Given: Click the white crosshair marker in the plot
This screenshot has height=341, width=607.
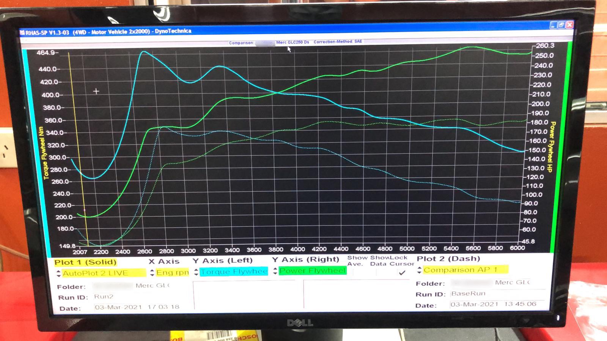Looking at the screenshot, I should [x=96, y=91].
